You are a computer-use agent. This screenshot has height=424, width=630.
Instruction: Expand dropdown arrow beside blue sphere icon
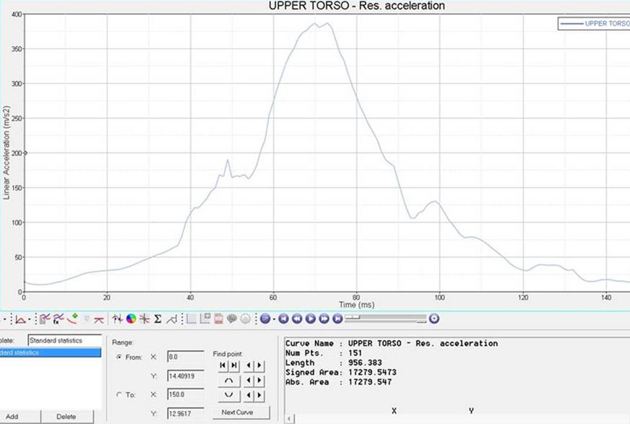point(274,319)
